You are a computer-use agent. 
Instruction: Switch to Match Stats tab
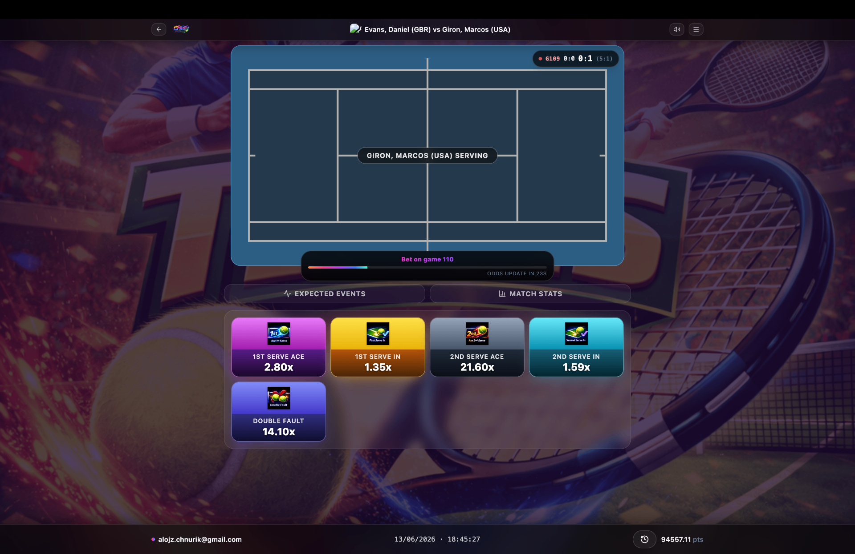530,293
